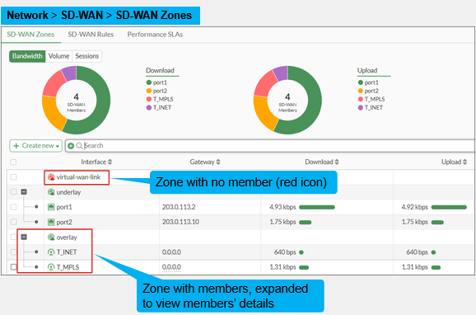Click T_MPLS in Download legend
Image resolution: width=476 pixels, height=315 pixels.
(x=160, y=99)
